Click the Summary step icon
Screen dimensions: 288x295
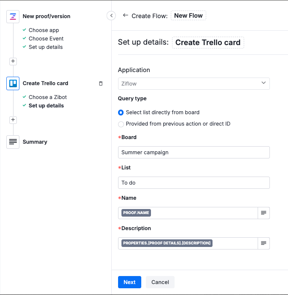[13, 142]
